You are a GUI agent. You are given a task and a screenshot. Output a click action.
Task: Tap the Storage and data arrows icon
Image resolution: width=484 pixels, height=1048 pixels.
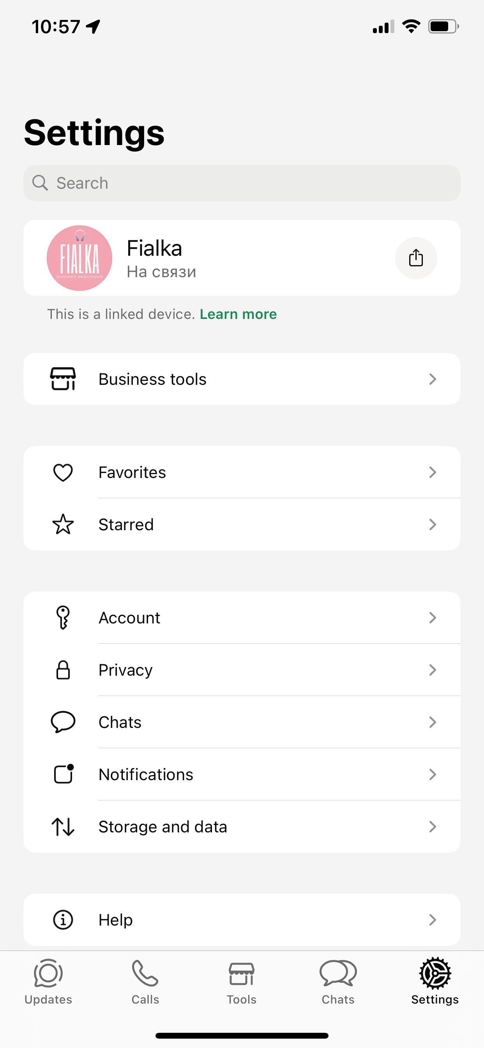[63, 826]
